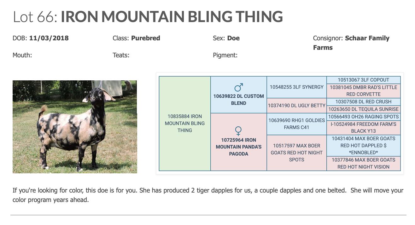Viewport: 415px width, 225px height.
Task: Select the 10548255 3LF Synergy pedigree cell
Action: [297, 87]
